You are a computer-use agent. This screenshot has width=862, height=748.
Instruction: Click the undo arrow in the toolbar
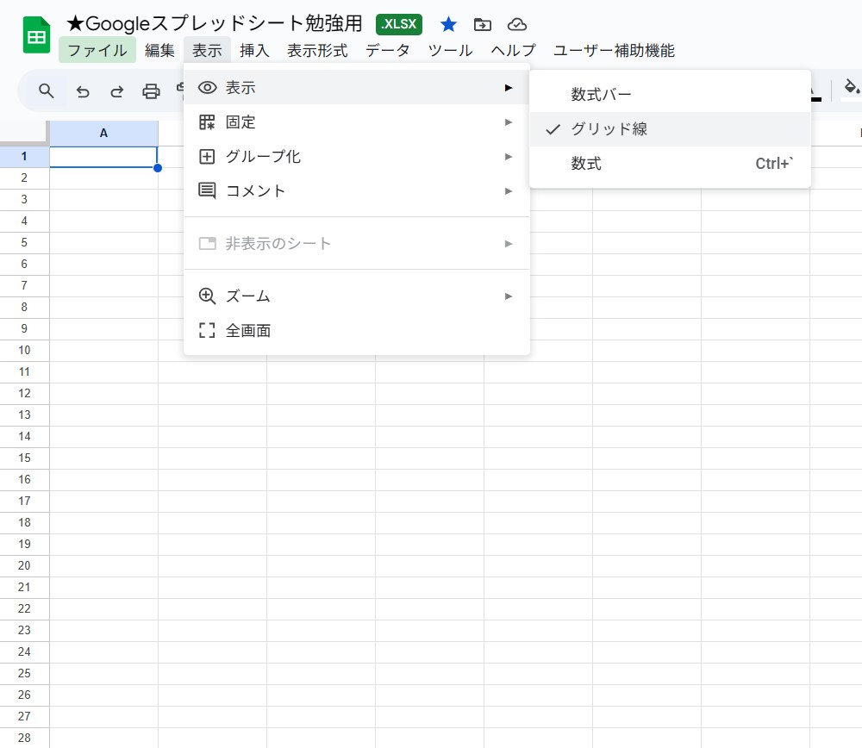[x=83, y=91]
